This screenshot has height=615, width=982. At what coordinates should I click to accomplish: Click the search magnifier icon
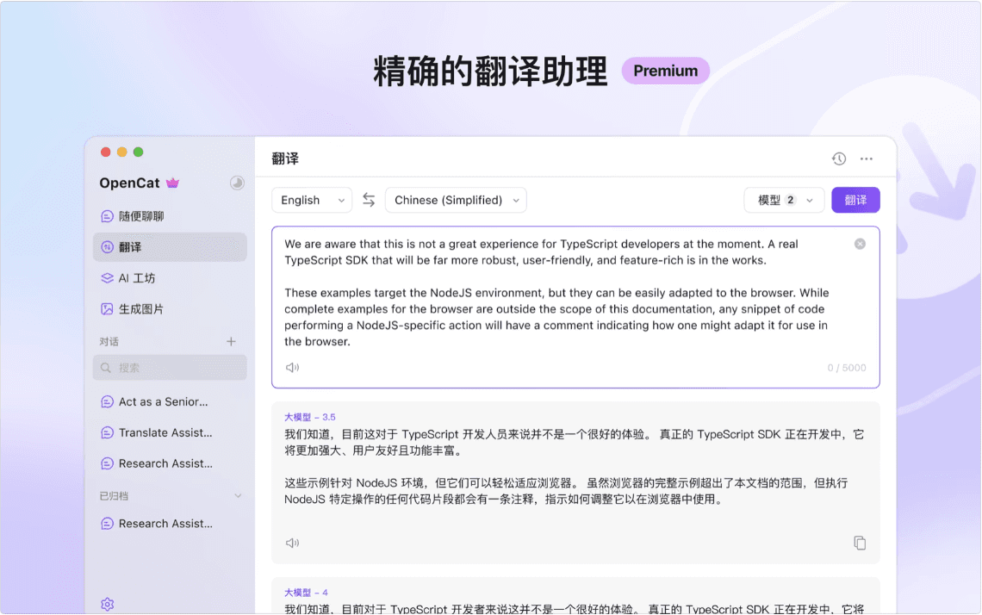click(x=106, y=368)
